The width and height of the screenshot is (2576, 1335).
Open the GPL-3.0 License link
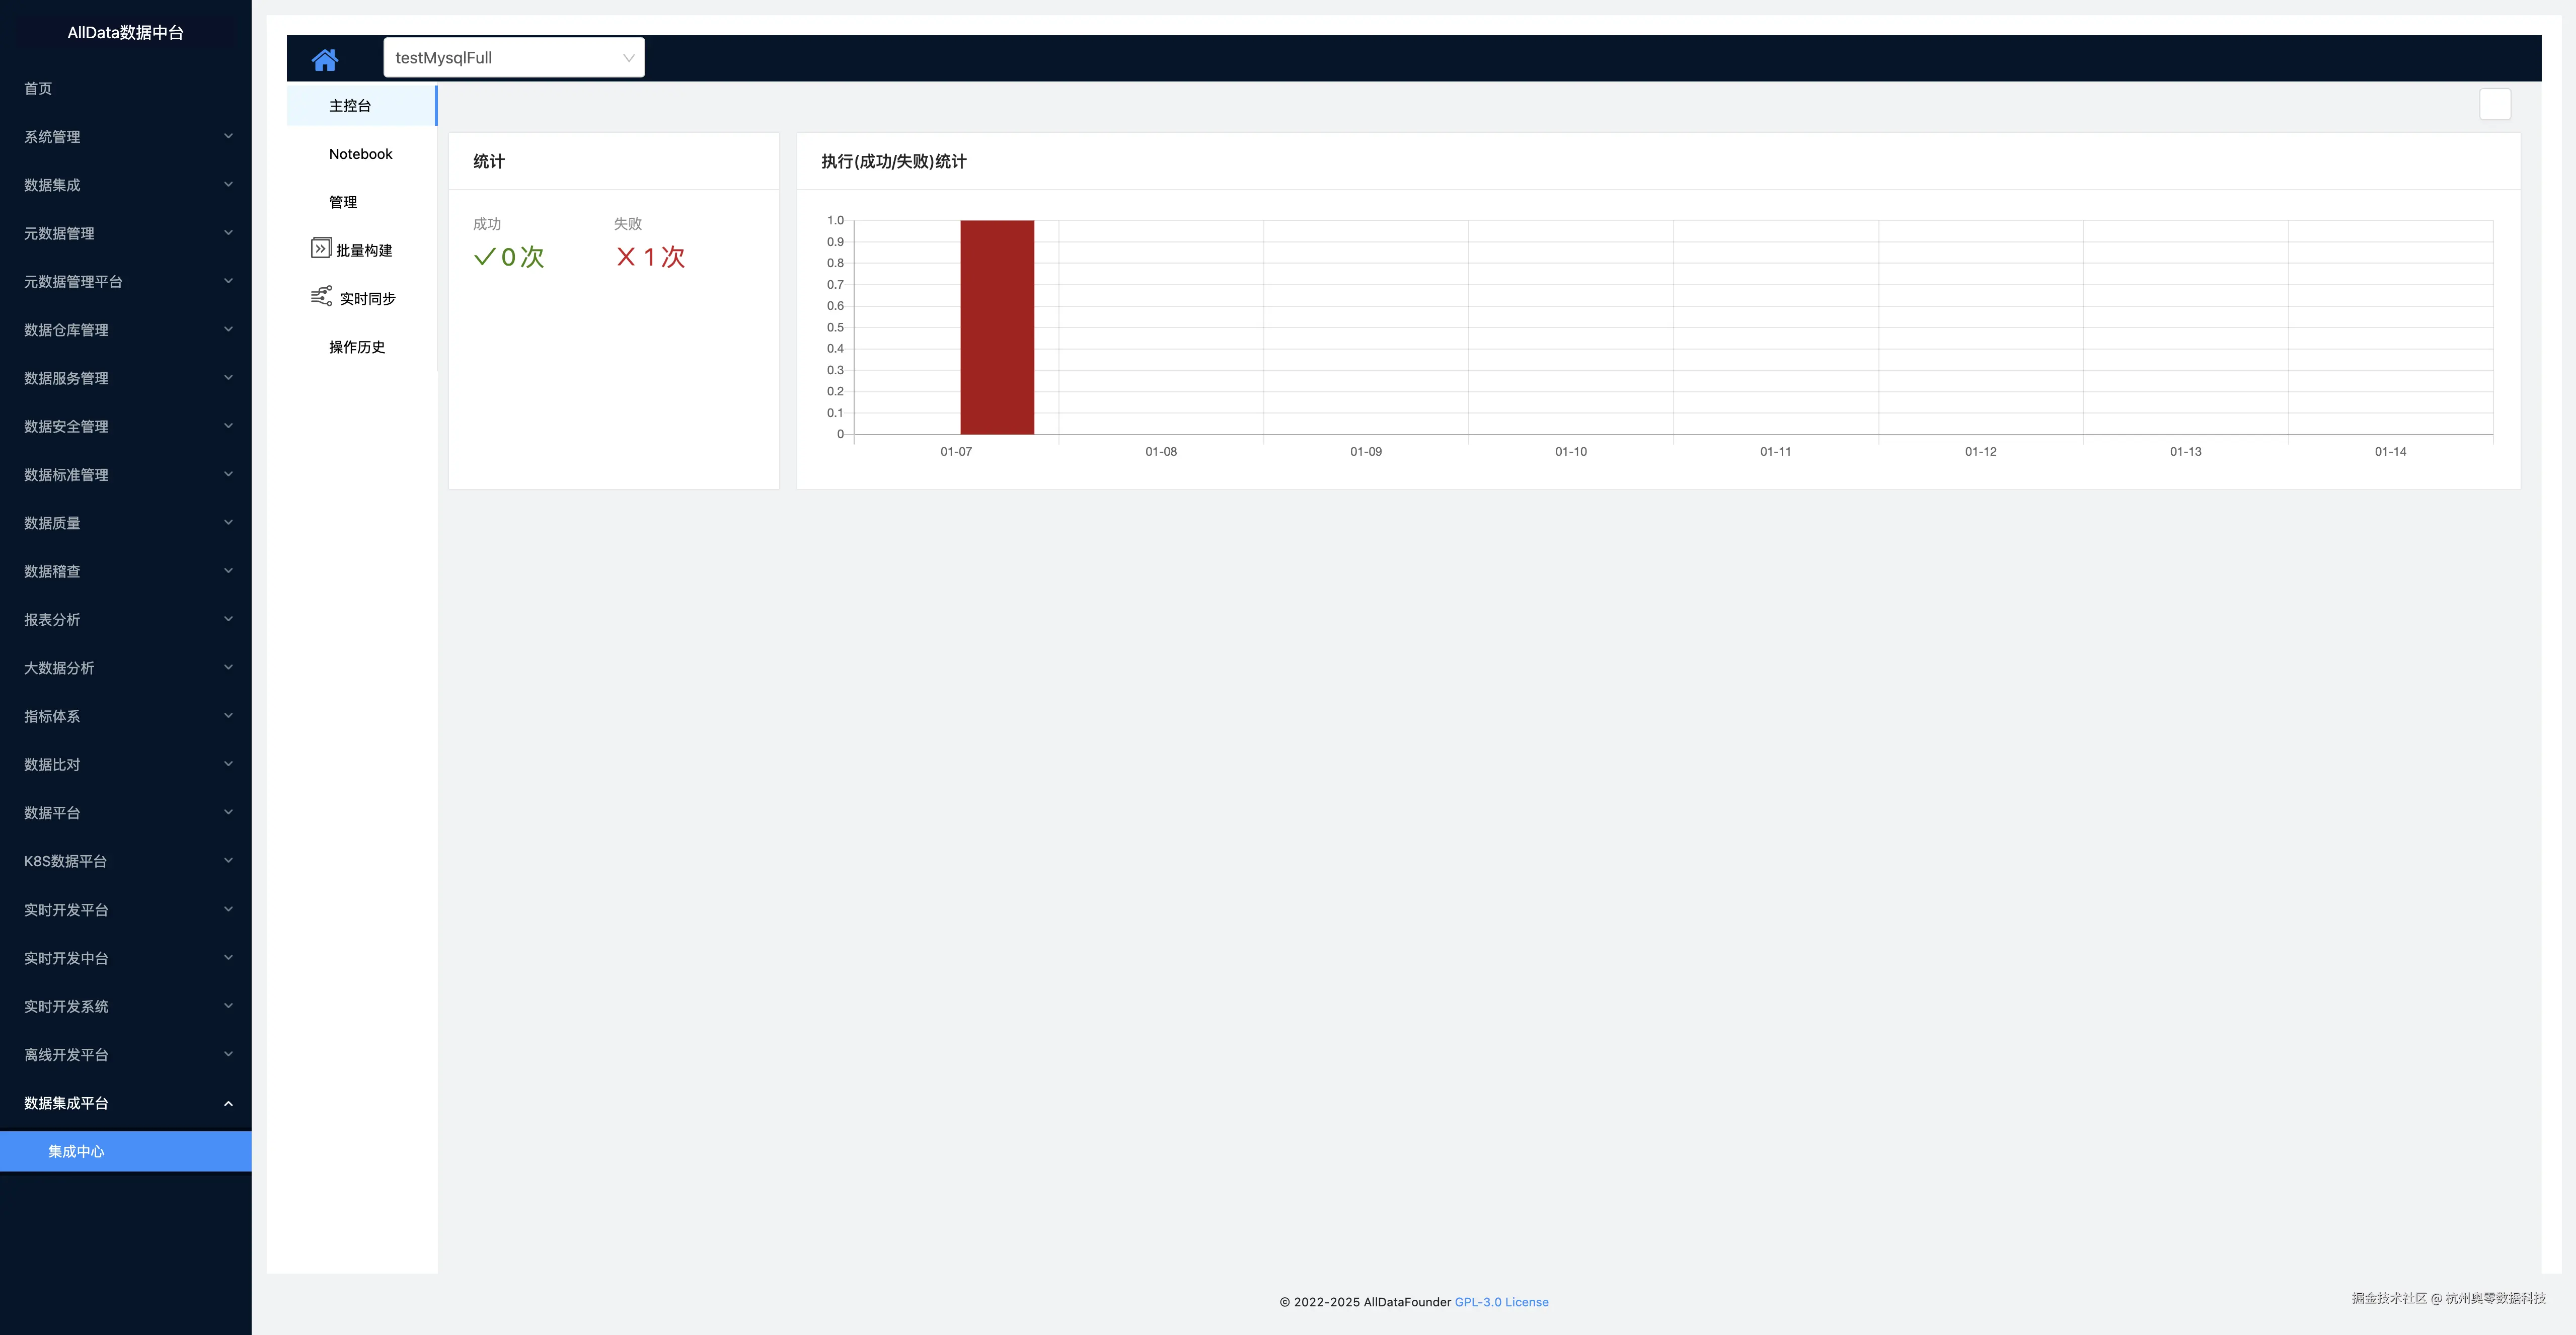point(1501,1302)
